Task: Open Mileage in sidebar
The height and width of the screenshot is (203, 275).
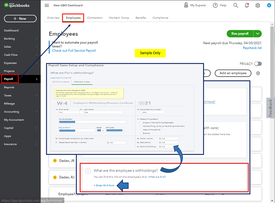Action: point(9,104)
